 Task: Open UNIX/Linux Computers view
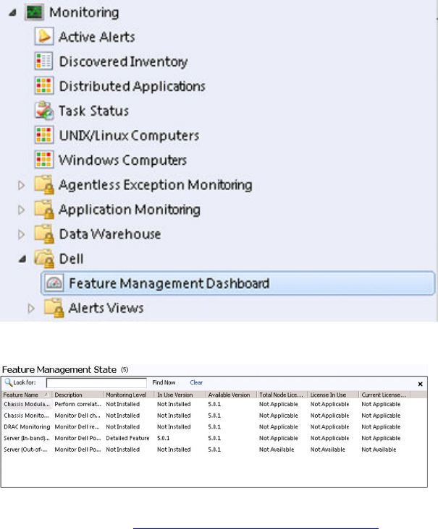tap(129, 135)
